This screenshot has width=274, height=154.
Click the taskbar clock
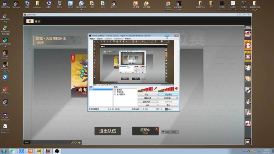tap(266, 151)
